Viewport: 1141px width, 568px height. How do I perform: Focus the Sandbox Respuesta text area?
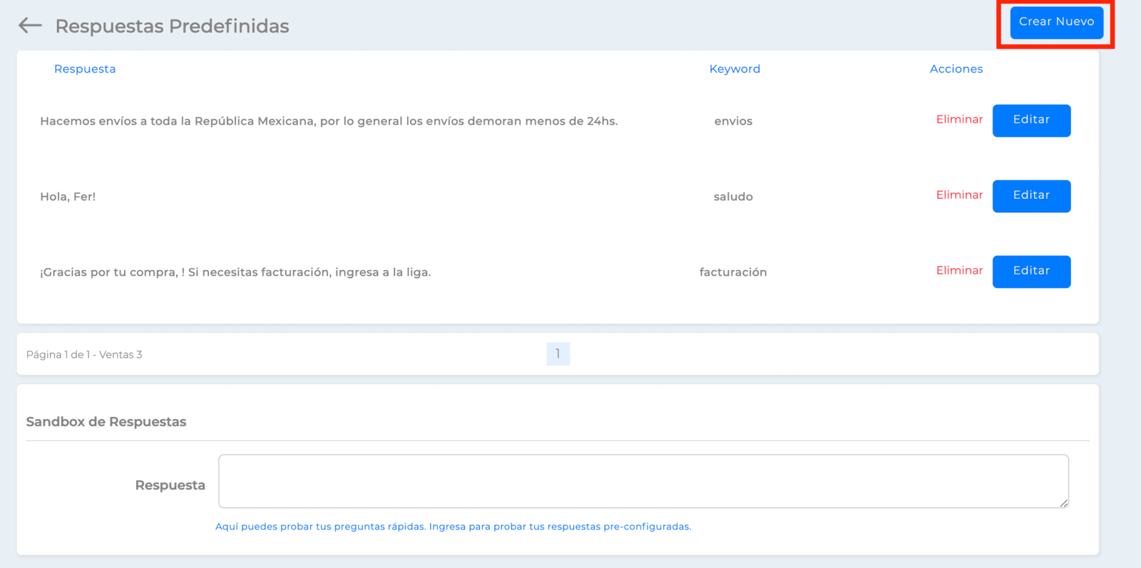(x=643, y=481)
